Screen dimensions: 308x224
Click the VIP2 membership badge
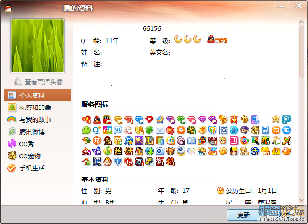217,39
